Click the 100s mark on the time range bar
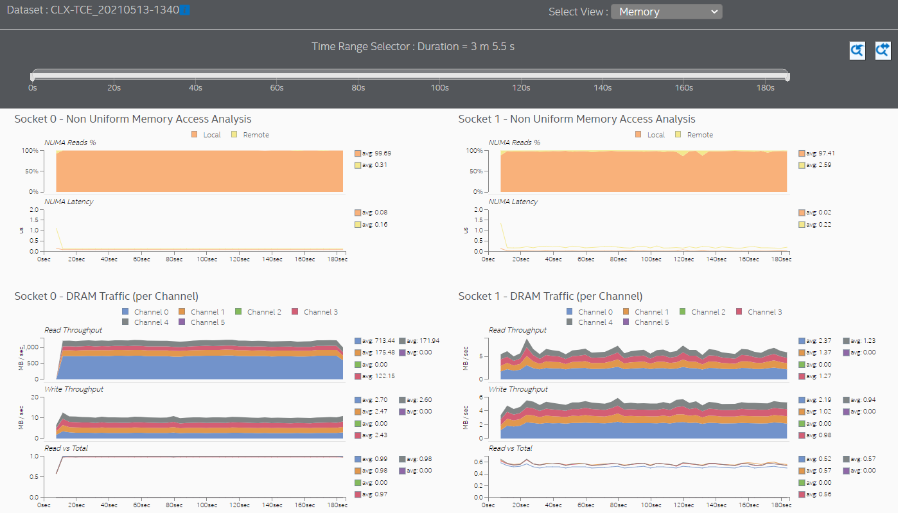Image resolution: width=898 pixels, height=513 pixels. tap(439, 87)
